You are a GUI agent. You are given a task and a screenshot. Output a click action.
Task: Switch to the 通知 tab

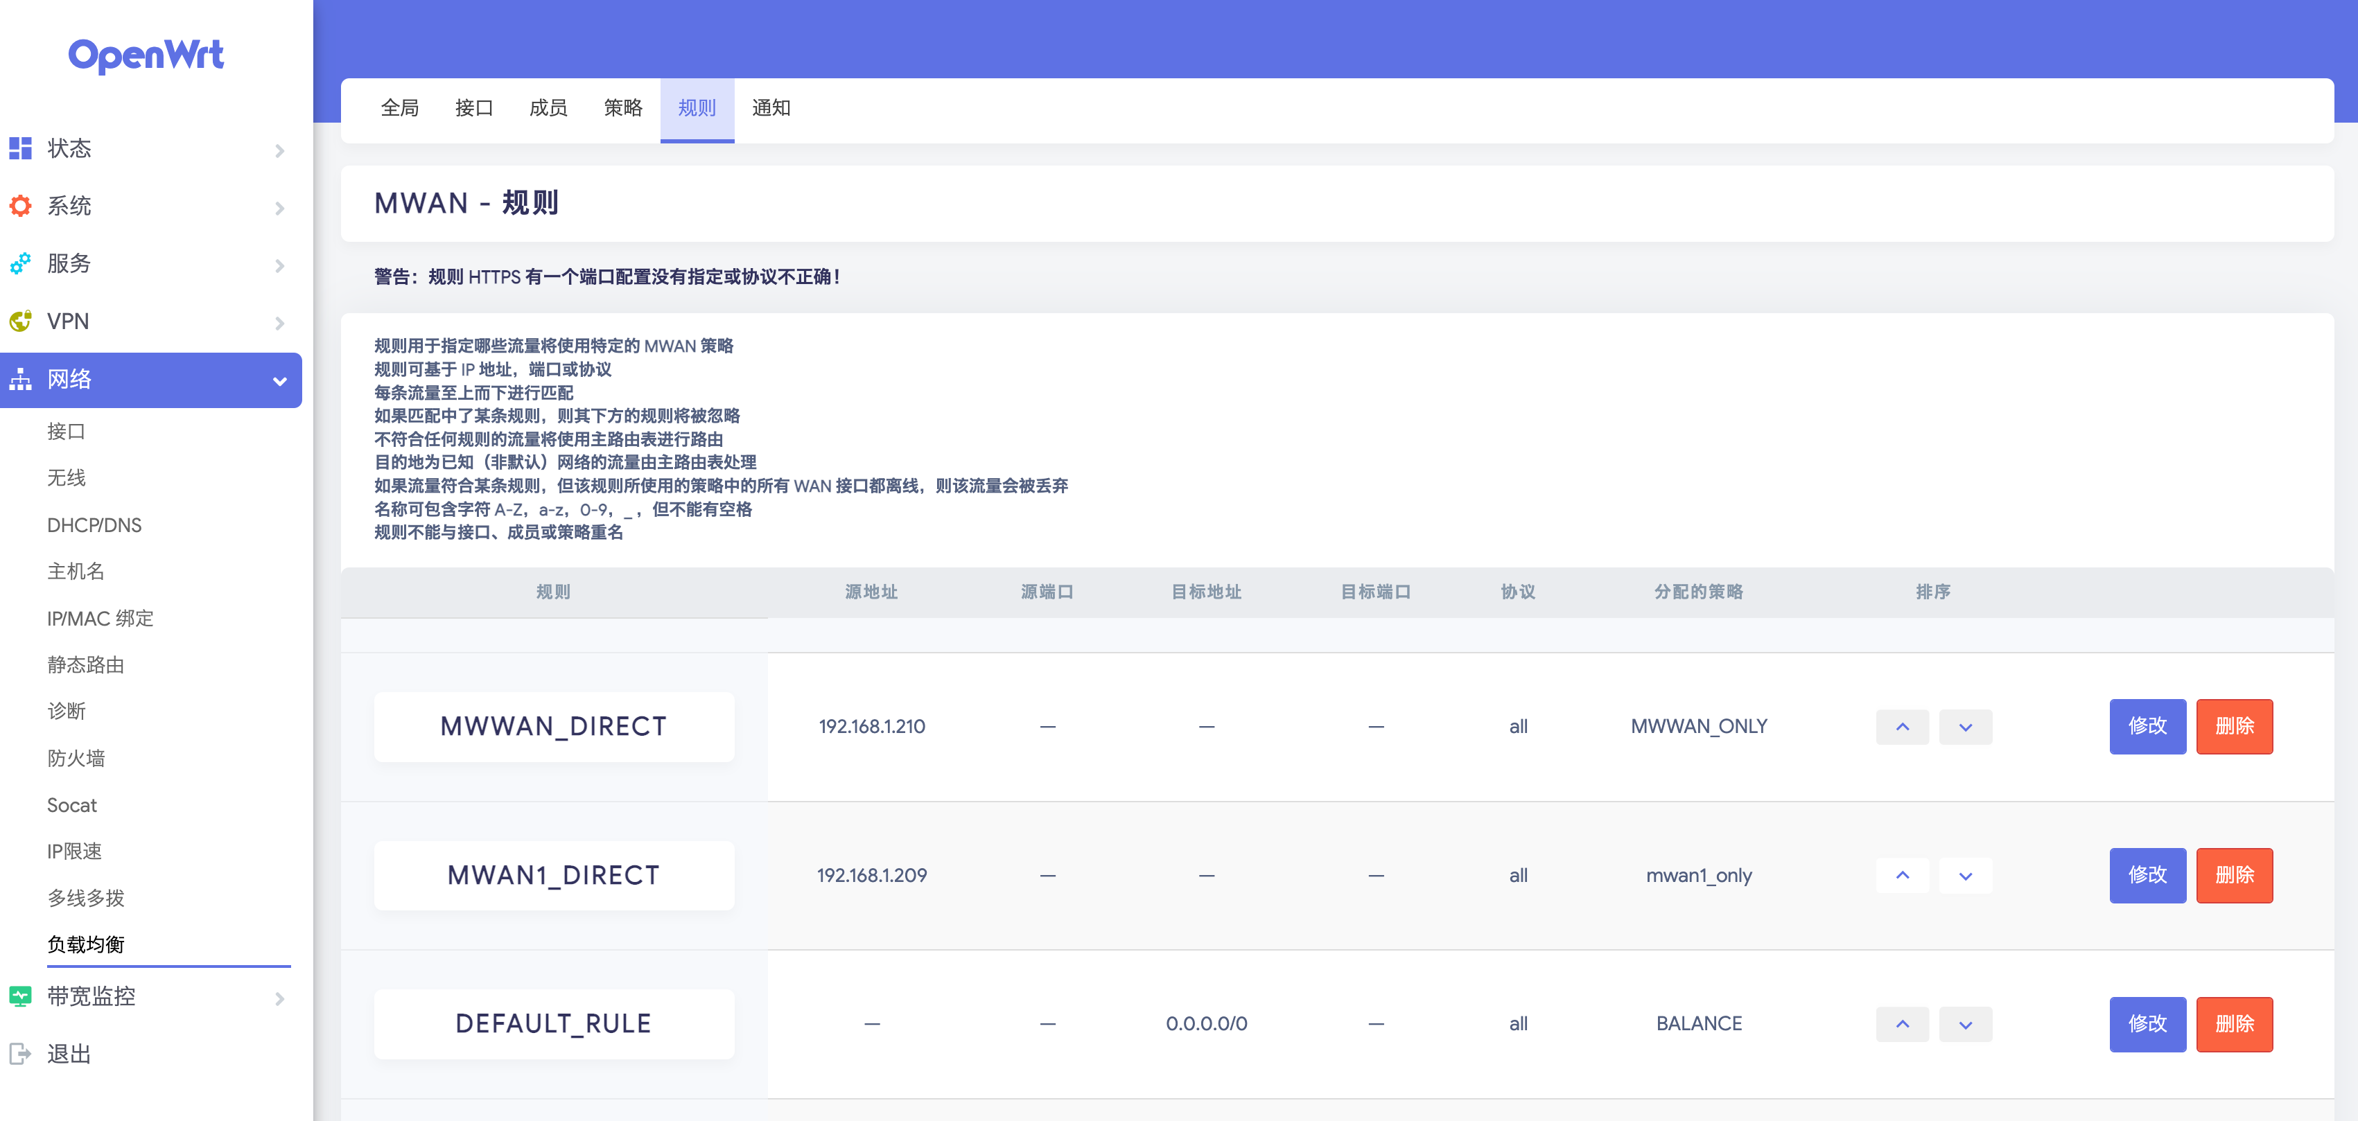[x=771, y=108]
